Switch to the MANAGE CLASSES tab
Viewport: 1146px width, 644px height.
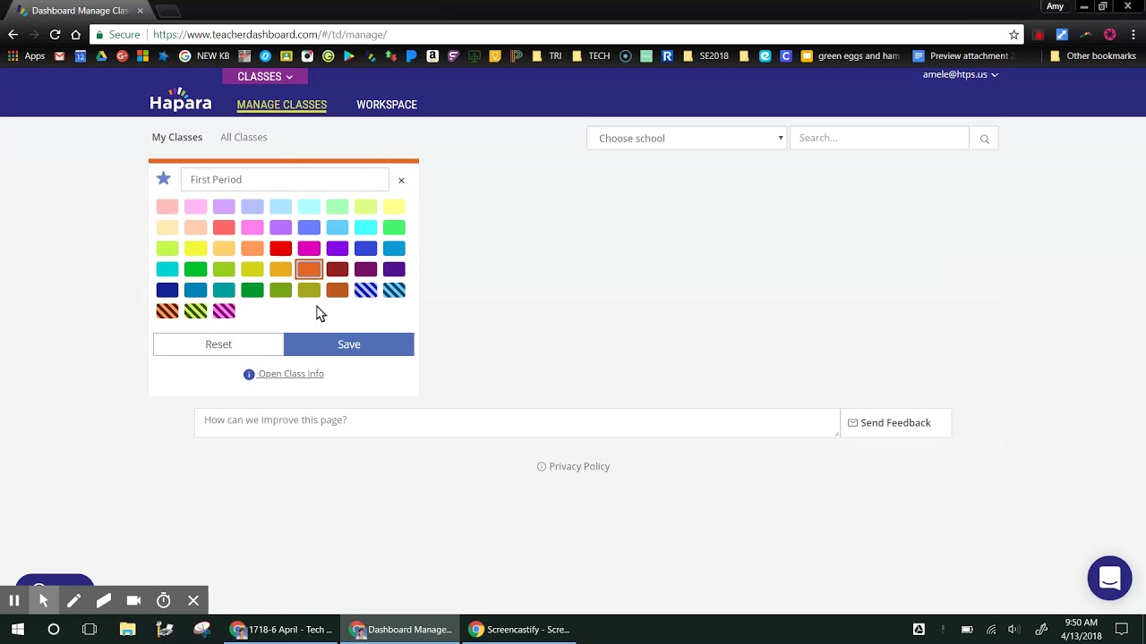[282, 105]
